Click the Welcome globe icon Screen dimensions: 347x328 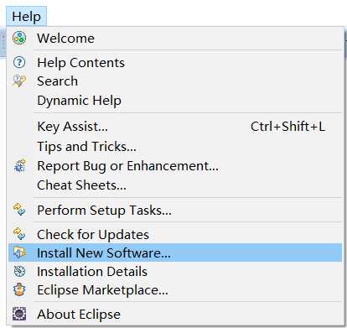coord(19,38)
